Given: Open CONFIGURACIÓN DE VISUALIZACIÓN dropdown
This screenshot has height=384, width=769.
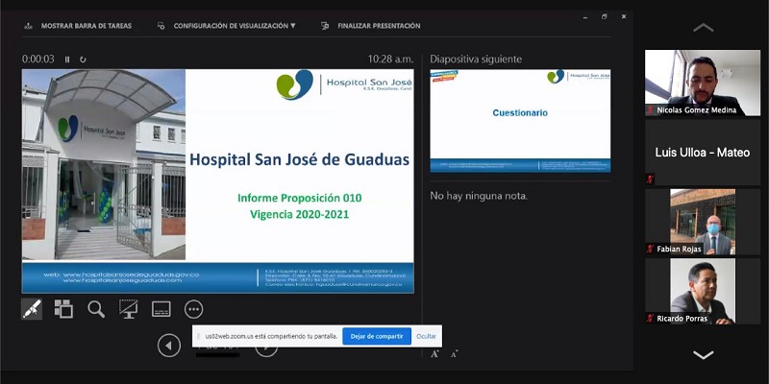Looking at the screenshot, I should pos(235,26).
